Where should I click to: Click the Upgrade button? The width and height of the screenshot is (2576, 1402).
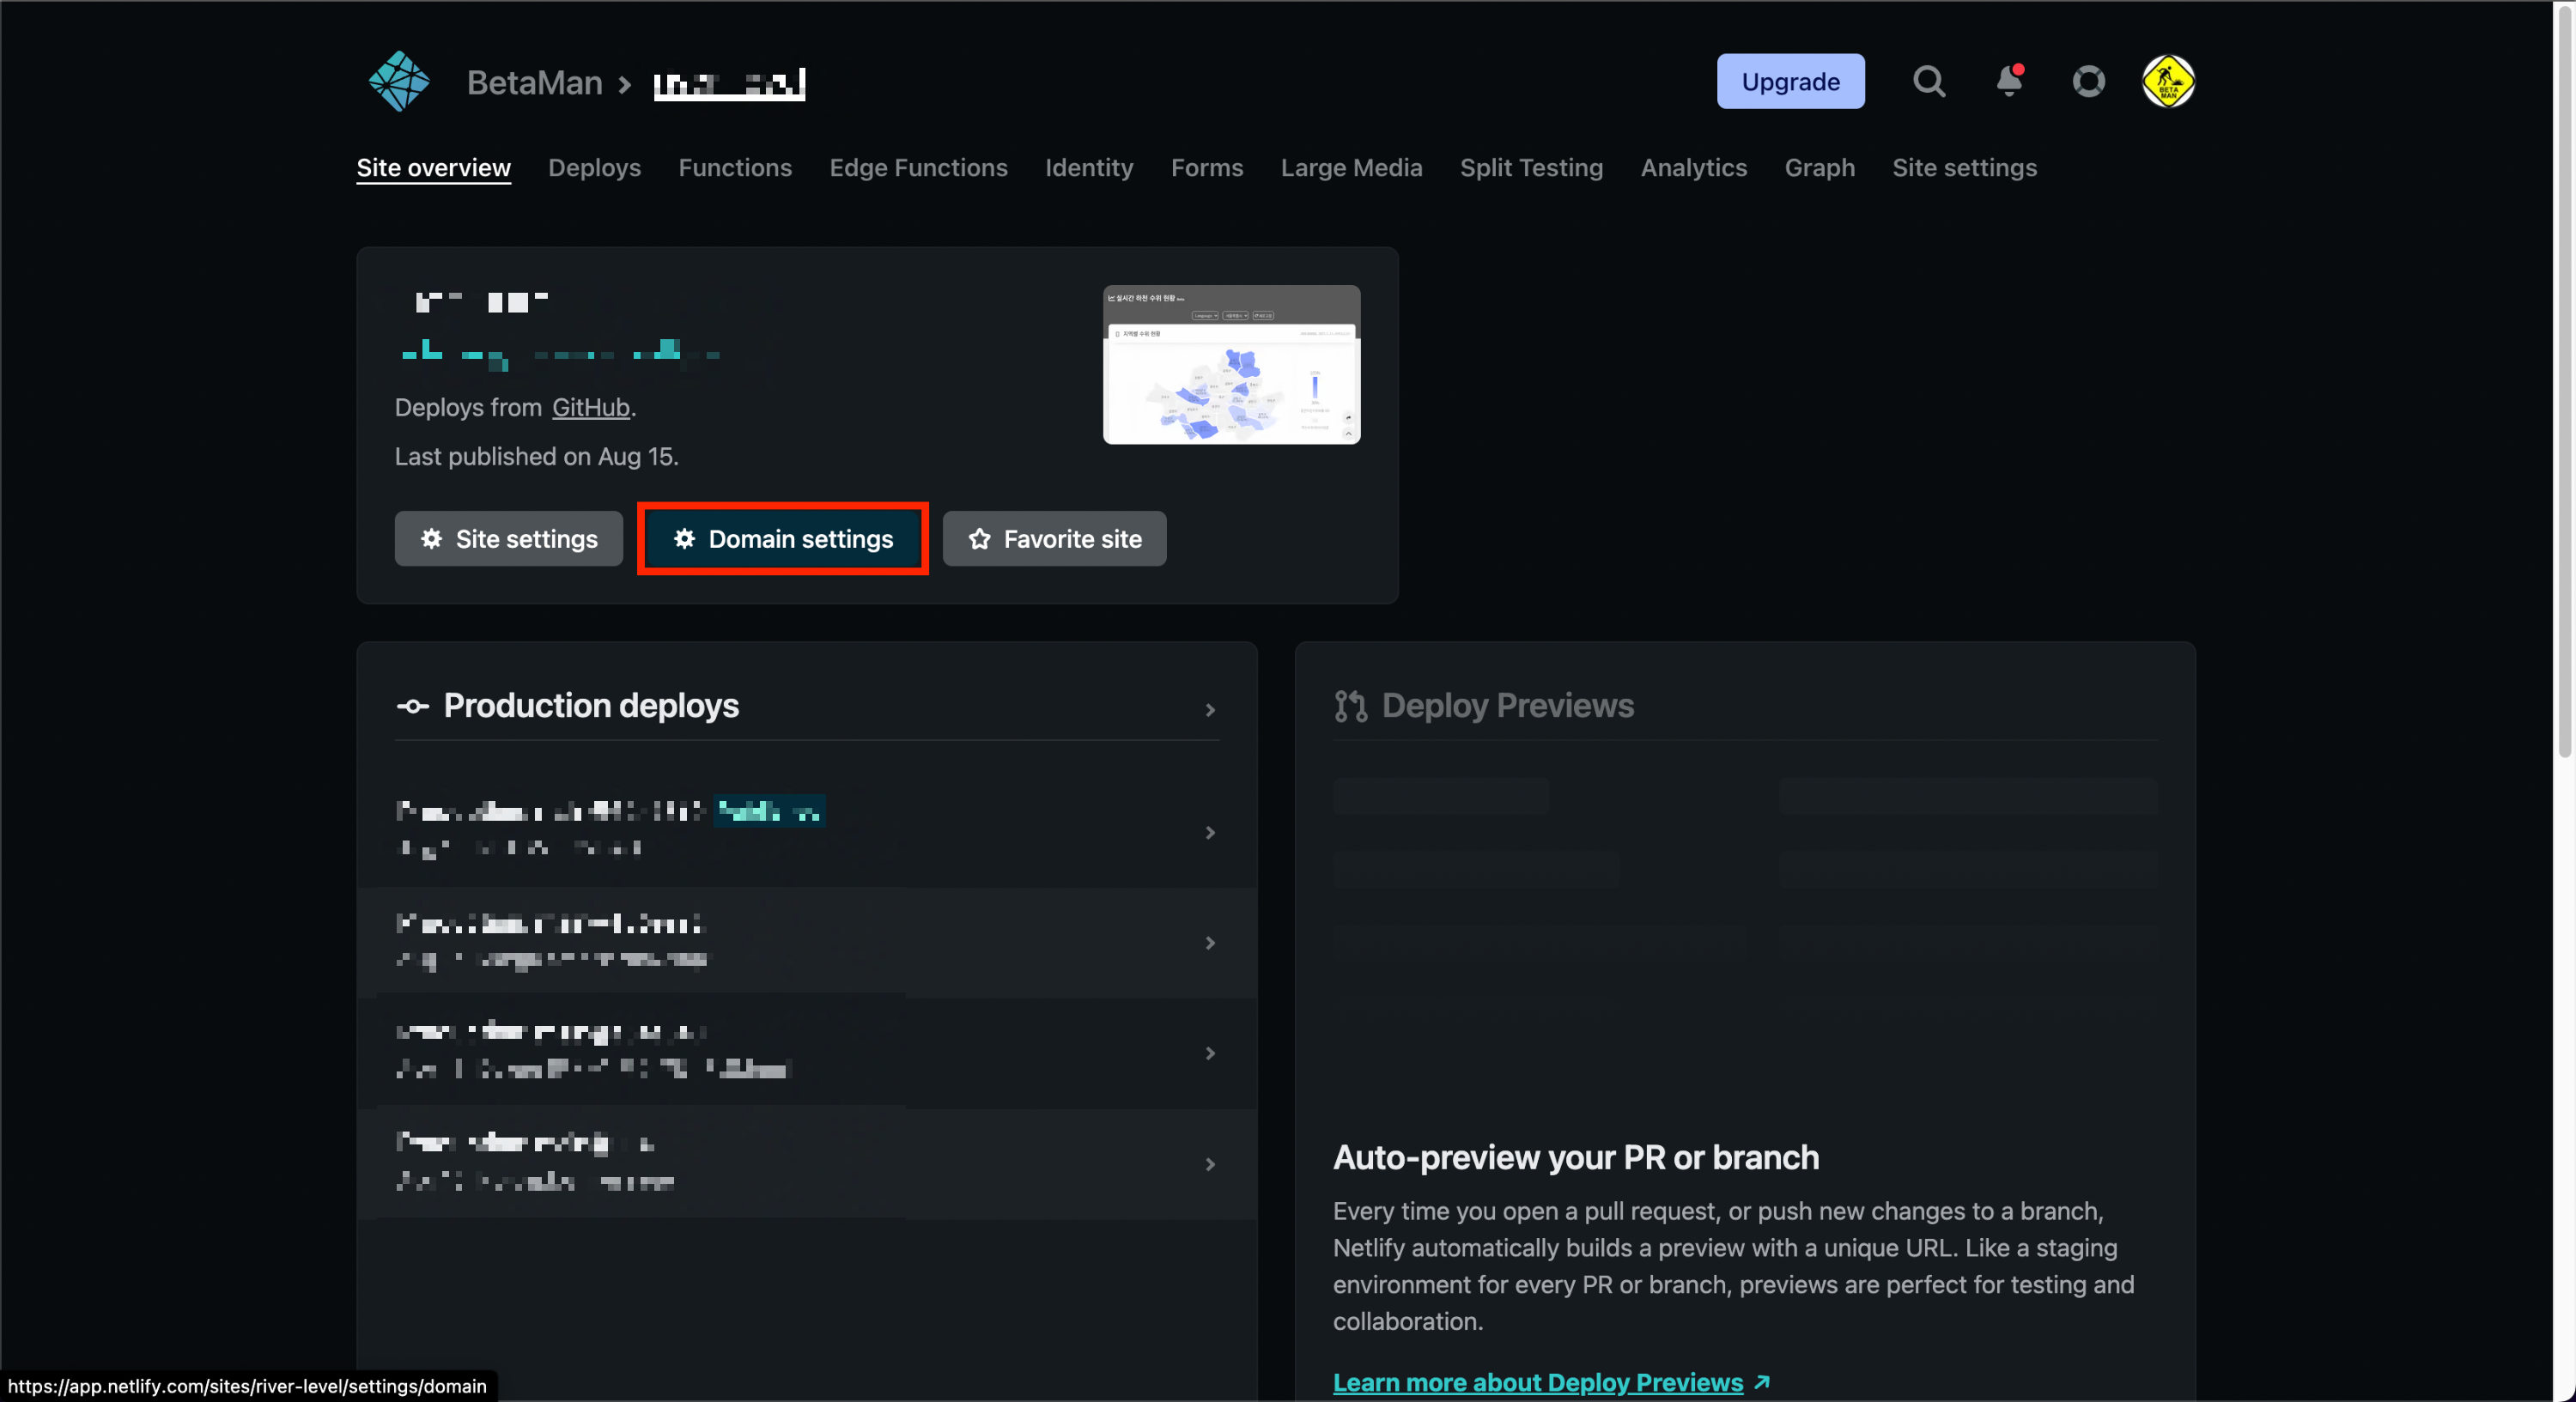pos(1790,81)
